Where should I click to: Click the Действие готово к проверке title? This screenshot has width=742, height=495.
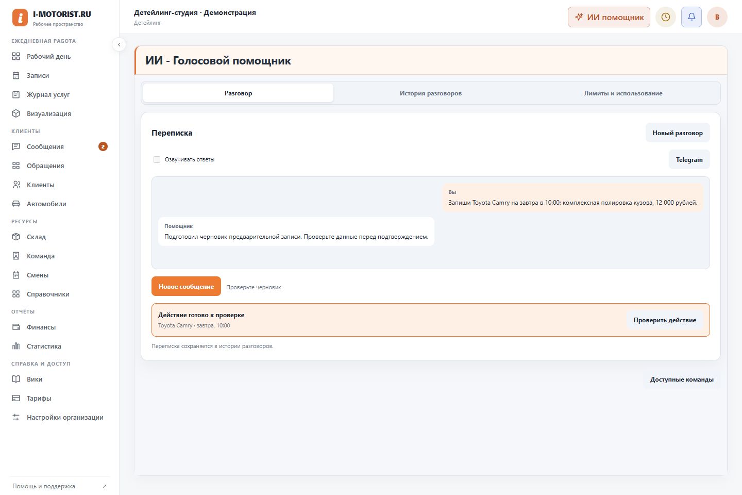[201, 315]
